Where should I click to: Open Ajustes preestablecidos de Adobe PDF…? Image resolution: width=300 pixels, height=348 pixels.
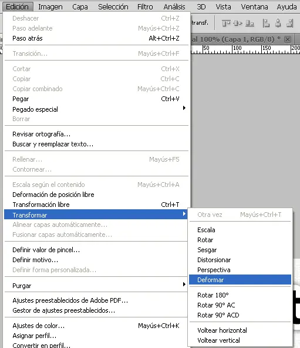click(x=96, y=300)
